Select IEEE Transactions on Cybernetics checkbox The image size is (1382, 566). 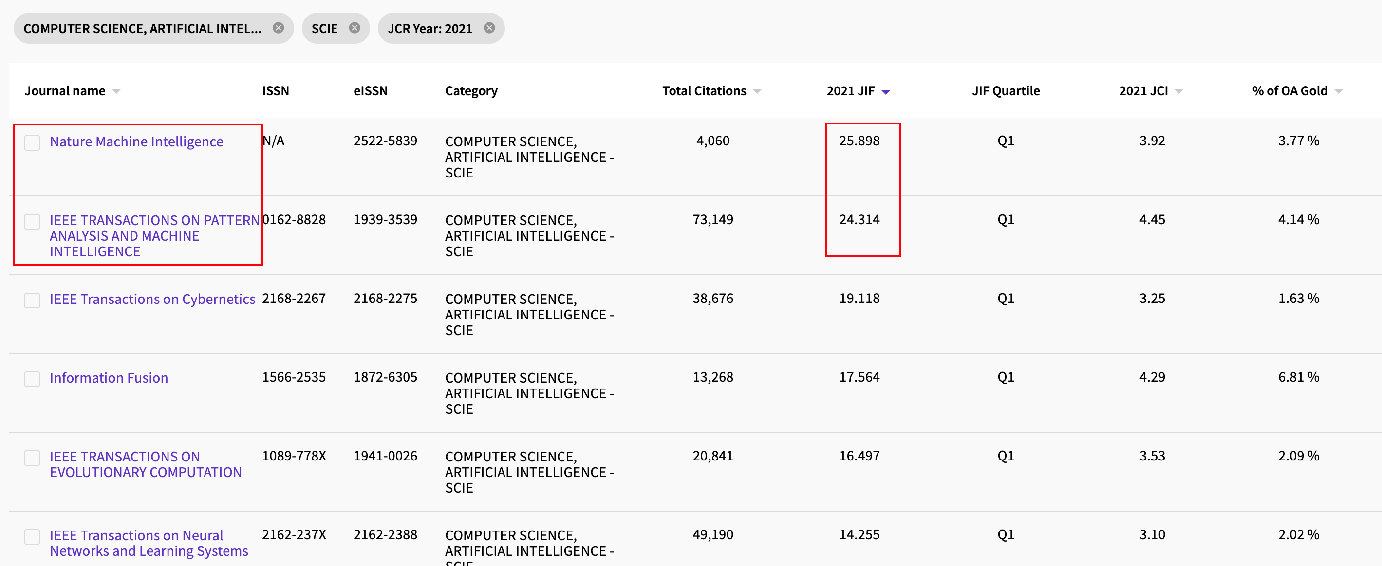(x=32, y=300)
